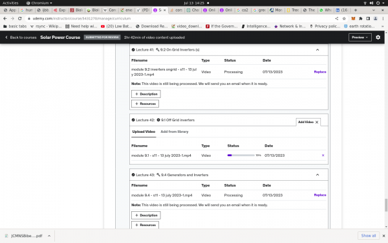Image resolution: width=388 pixels, height=243 pixels.
Task: Switch to the Tree browser tab
Action: [292, 10]
